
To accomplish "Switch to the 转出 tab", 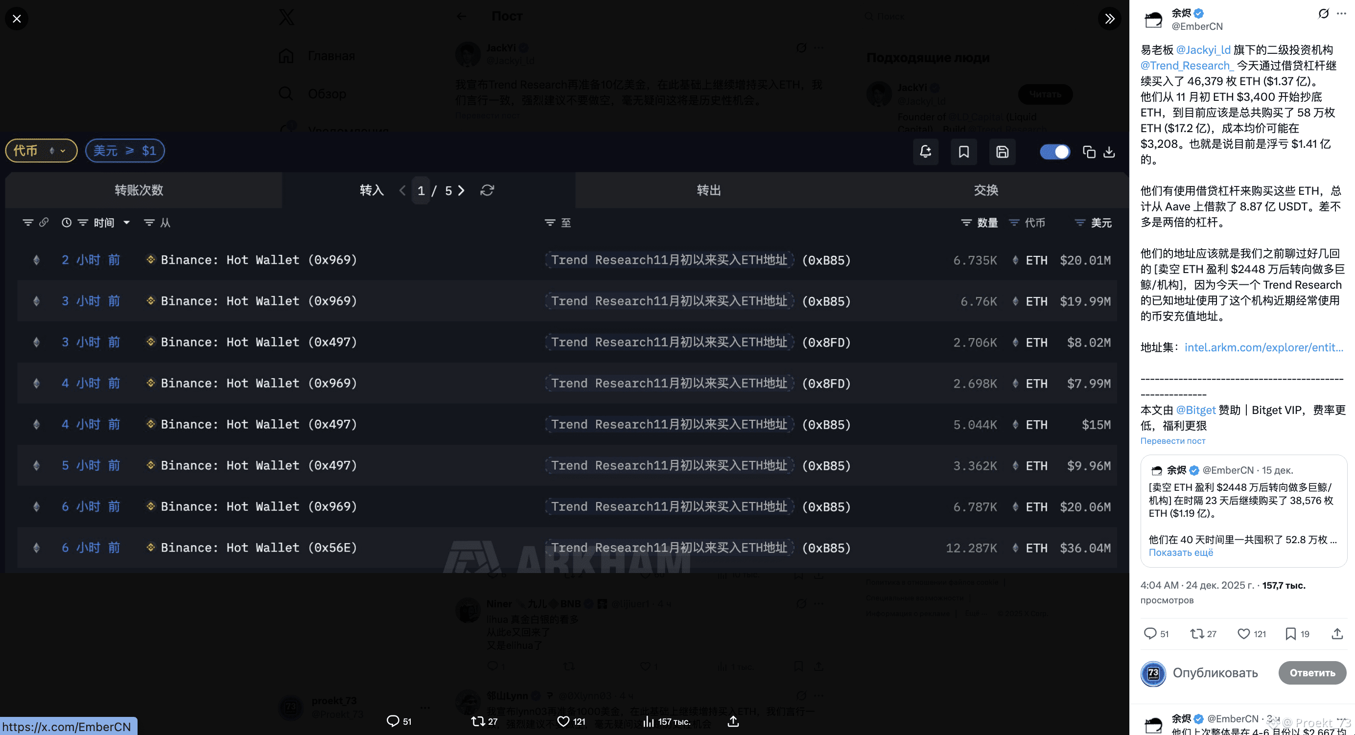I will tap(708, 190).
